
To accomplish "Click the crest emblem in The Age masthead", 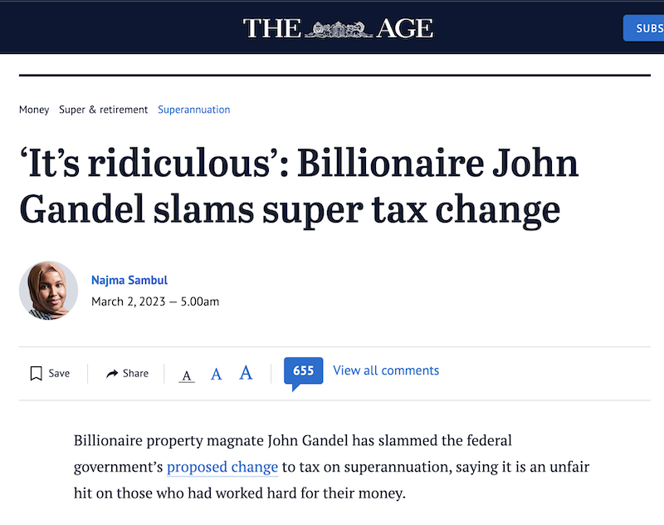I will coord(338,29).
